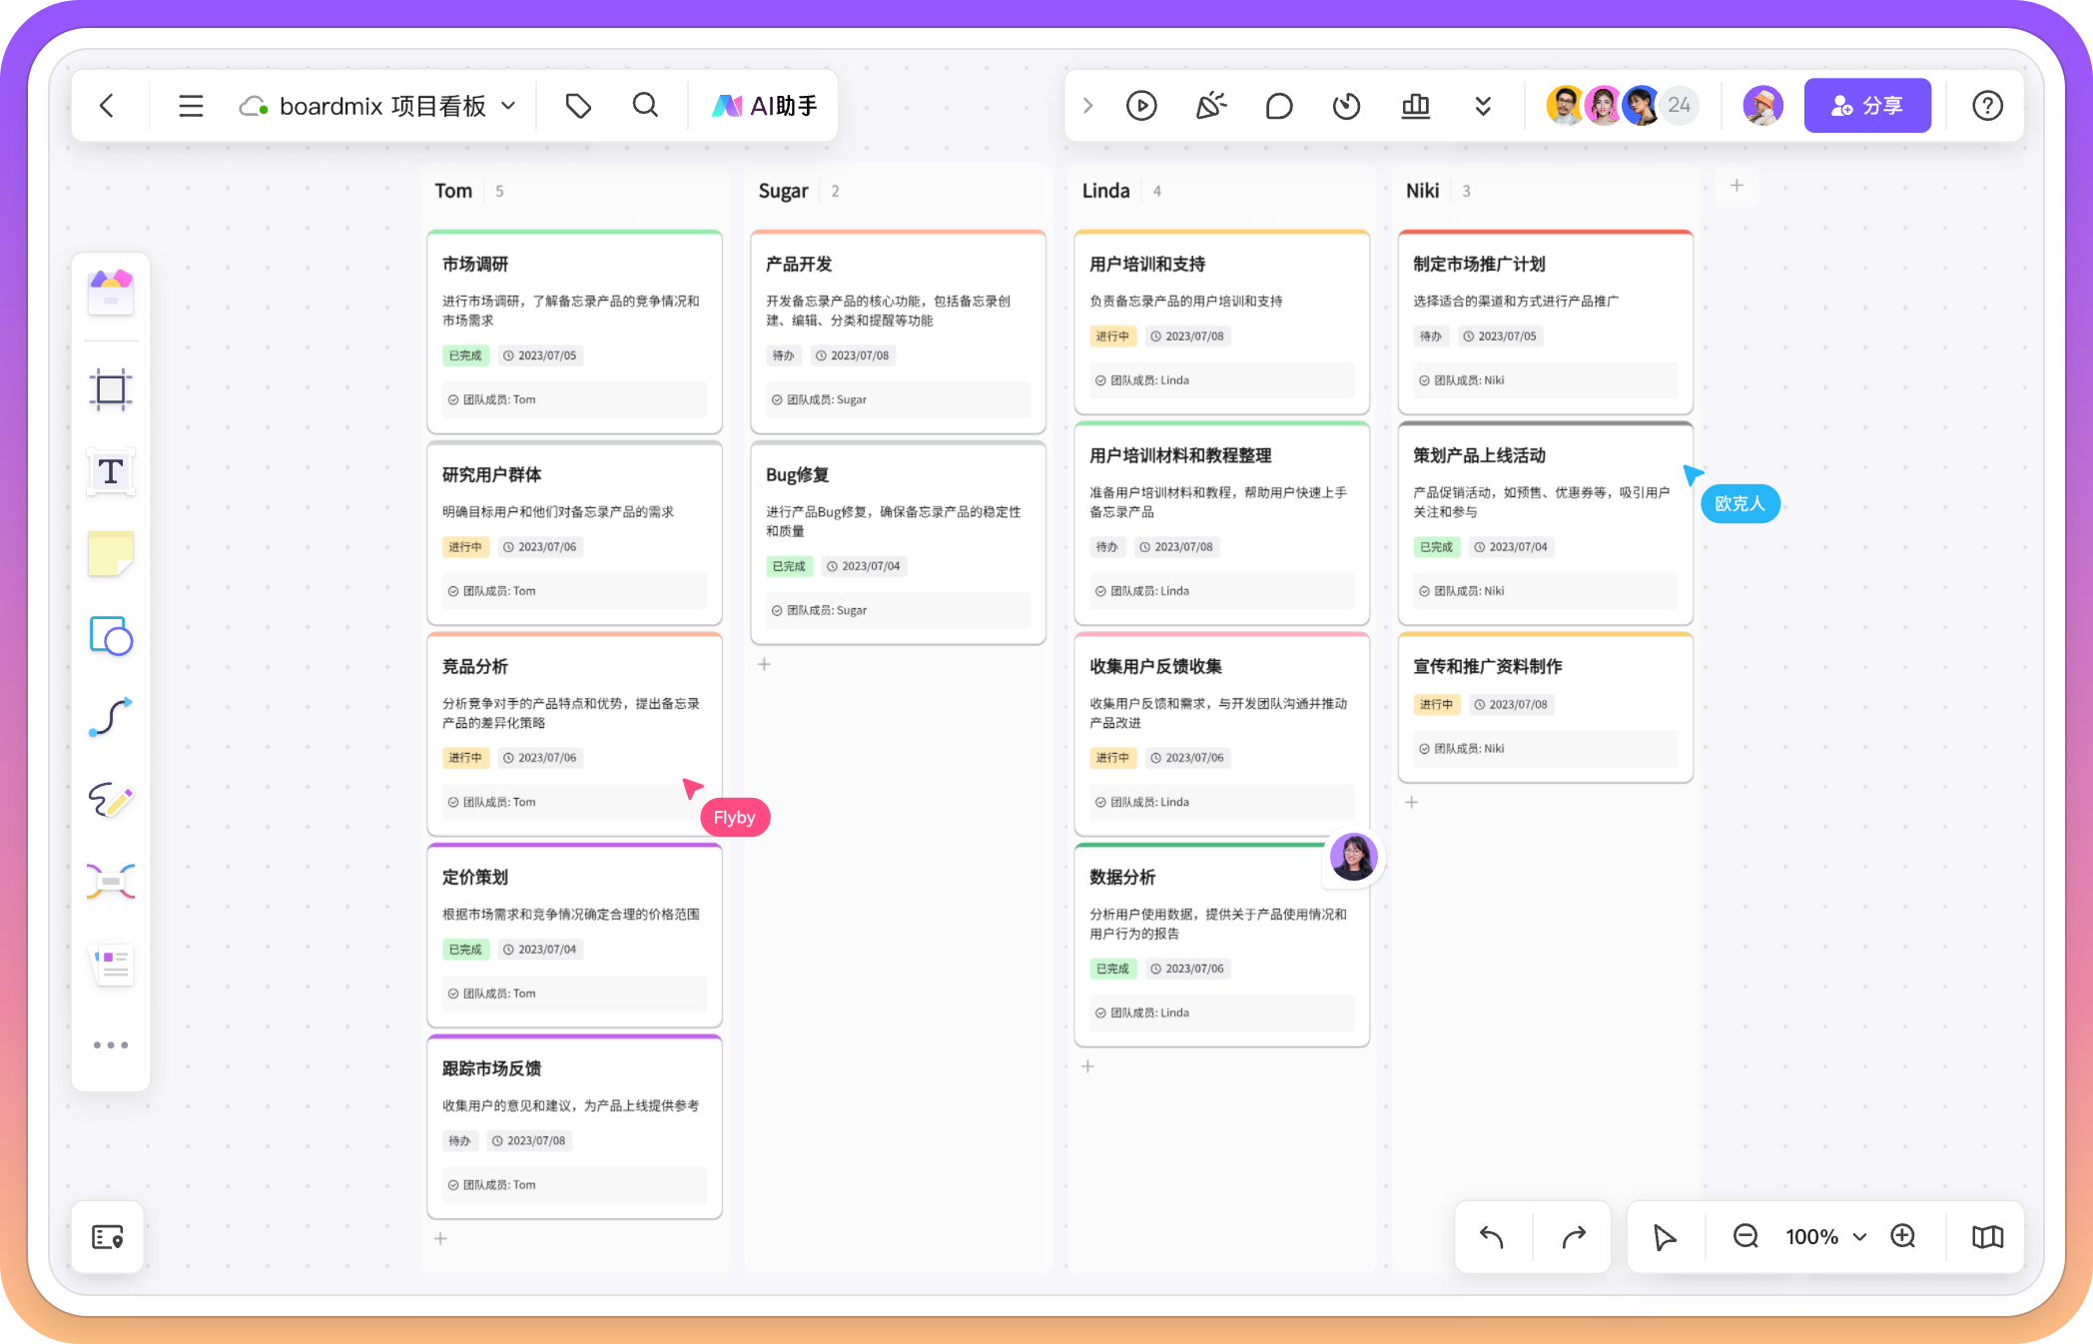This screenshot has height=1344, width=2093.
Task: Select the connector line tool
Action: pyautogui.click(x=111, y=717)
